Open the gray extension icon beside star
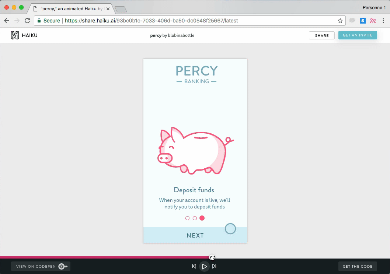The height and width of the screenshot is (274, 390). tap(352, 21)
